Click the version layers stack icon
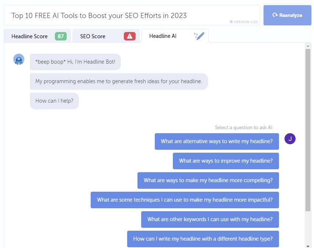 tap(231, 22)
